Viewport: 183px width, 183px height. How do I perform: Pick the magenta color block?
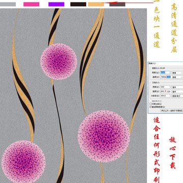click(32, 4)
